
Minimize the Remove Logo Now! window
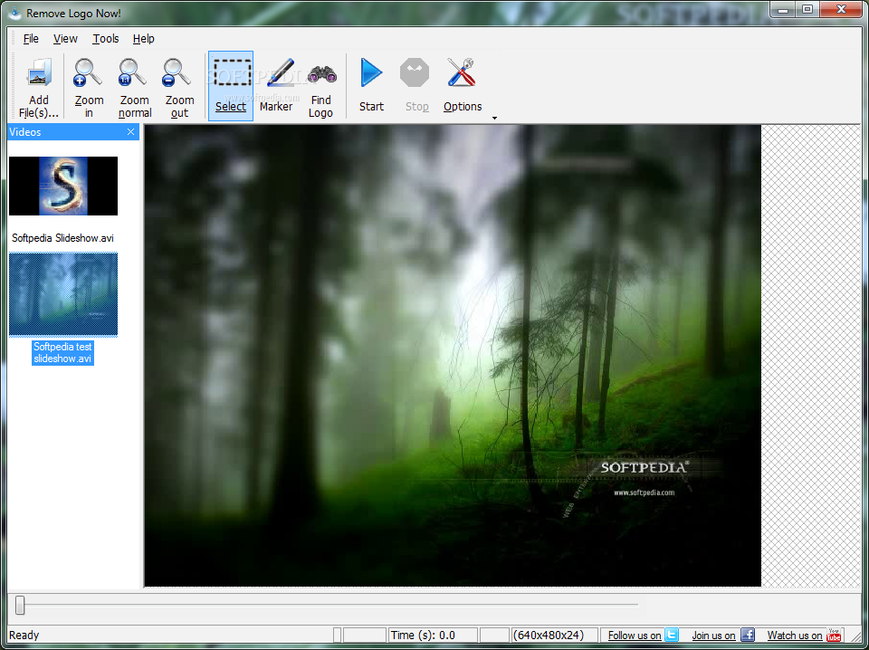point(783,9)
